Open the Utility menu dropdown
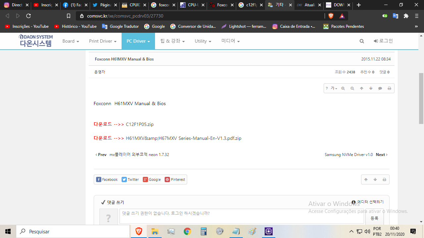The height and width of the screenshot is (238, 424). tap(203, 41)
